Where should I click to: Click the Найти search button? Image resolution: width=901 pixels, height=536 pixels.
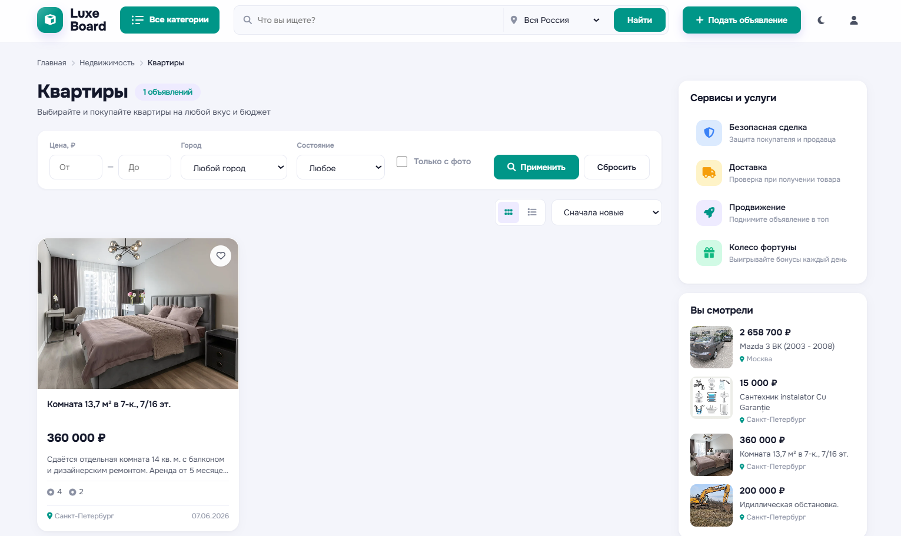pos(640,20)
